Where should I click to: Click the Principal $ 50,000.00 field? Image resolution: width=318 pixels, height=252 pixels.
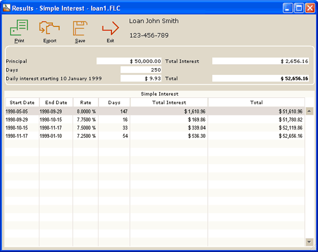(129, 61)
